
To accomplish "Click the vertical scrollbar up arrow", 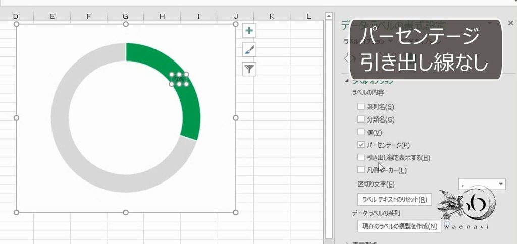I will pyautogui.click(x=329, y=16).
